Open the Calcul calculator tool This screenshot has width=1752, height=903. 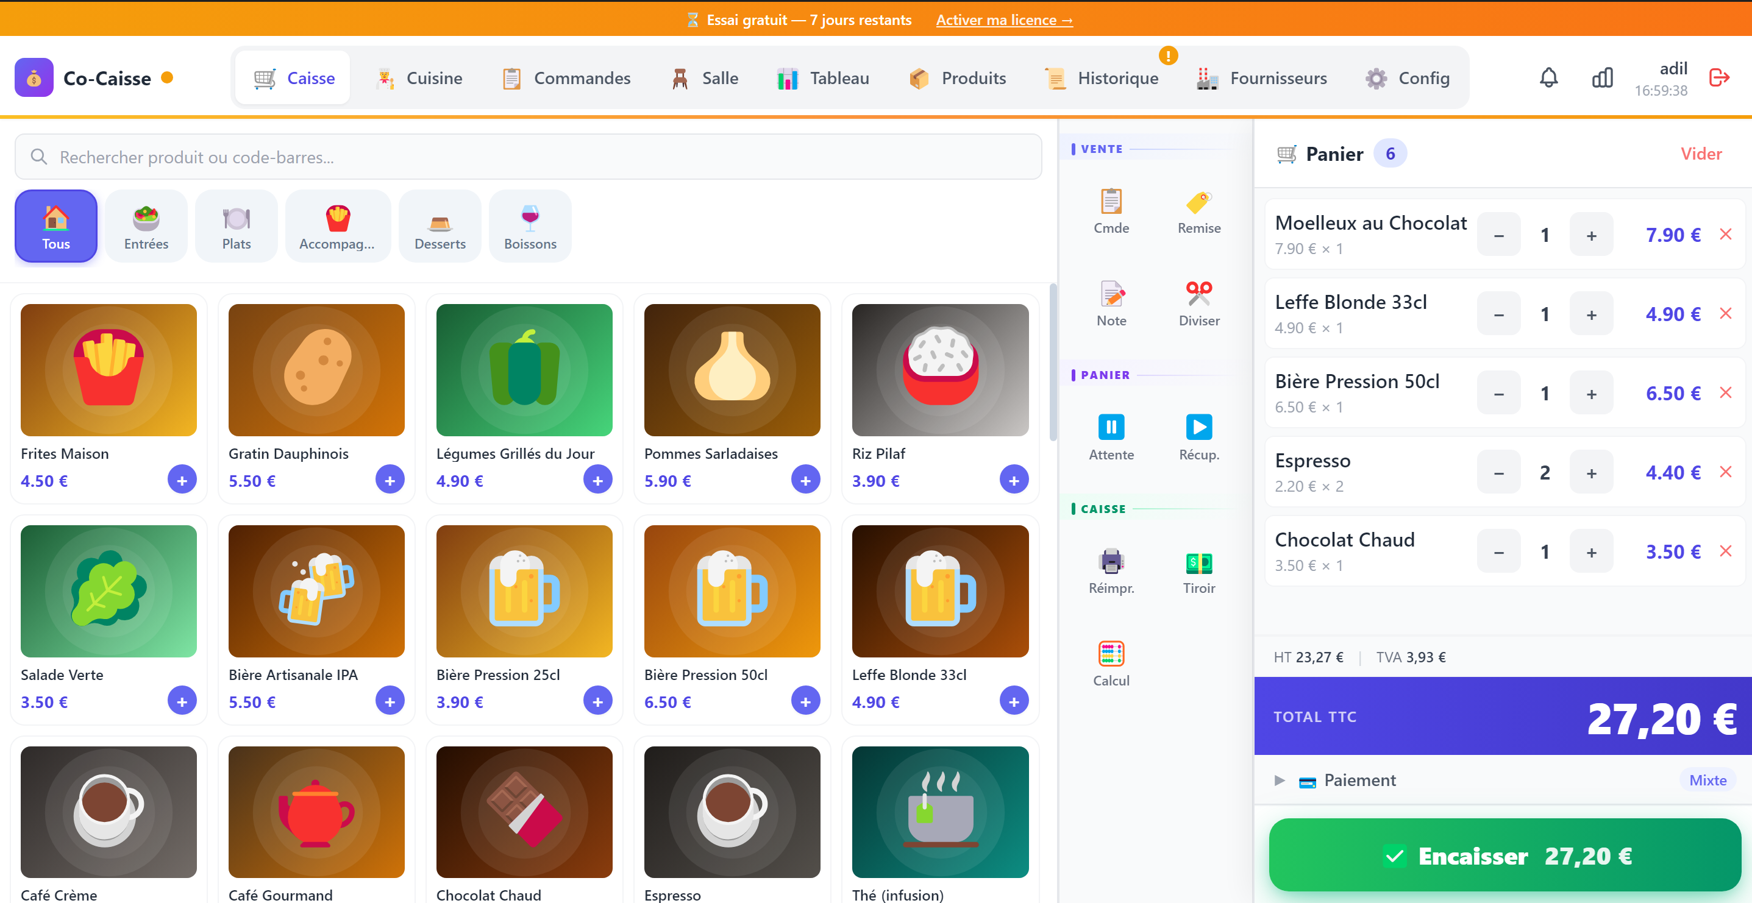coord(1111,661)
